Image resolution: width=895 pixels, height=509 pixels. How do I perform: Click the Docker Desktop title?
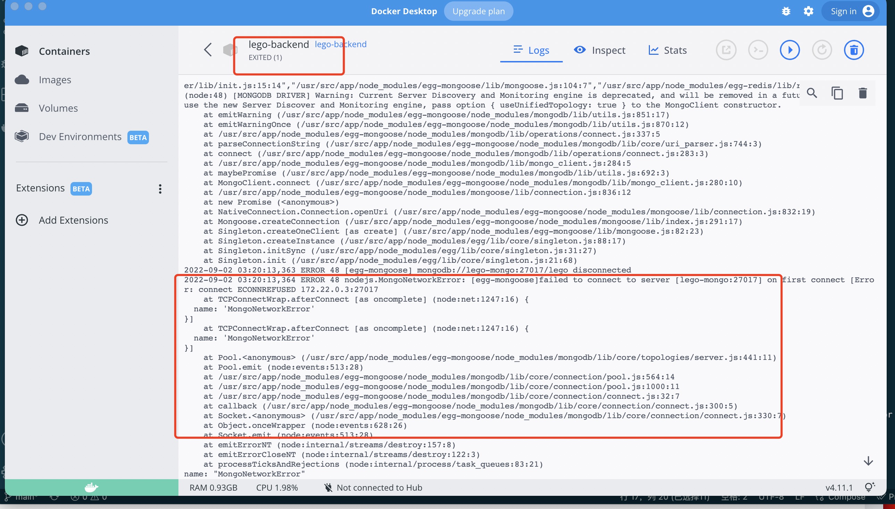[404, 11]
